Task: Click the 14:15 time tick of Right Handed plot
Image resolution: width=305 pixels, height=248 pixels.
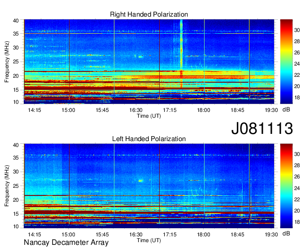Action: [x=35, y=110]
